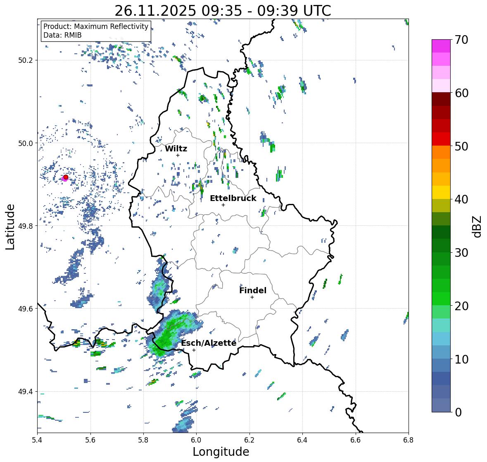This screenshot has height=462, width=487.
Task: Click the Longitude axis label
Action: 221,452
